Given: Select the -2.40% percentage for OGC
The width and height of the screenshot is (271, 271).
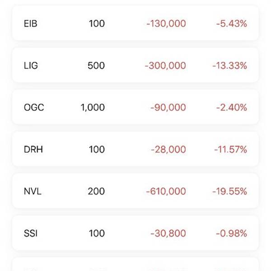Looking at the screenshot, I should [231, 107].
